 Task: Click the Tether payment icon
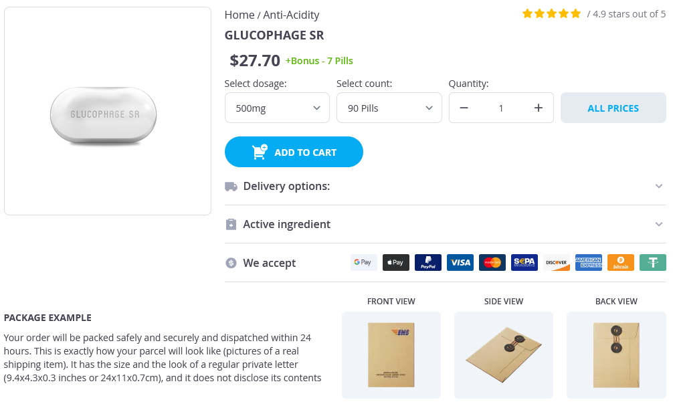(653, 263)
